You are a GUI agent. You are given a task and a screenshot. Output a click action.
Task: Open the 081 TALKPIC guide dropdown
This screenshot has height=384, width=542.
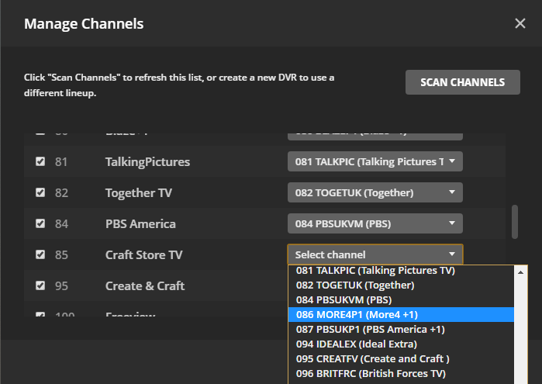375,161
